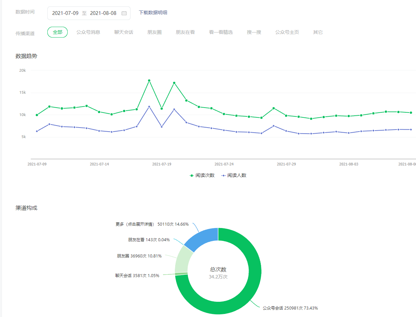Toggle the 阅读人数 legend series

[234, 175]
